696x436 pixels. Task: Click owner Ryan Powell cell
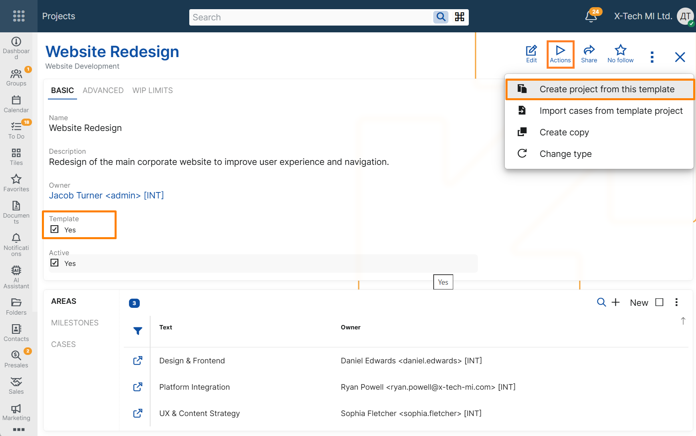point(428,387)
